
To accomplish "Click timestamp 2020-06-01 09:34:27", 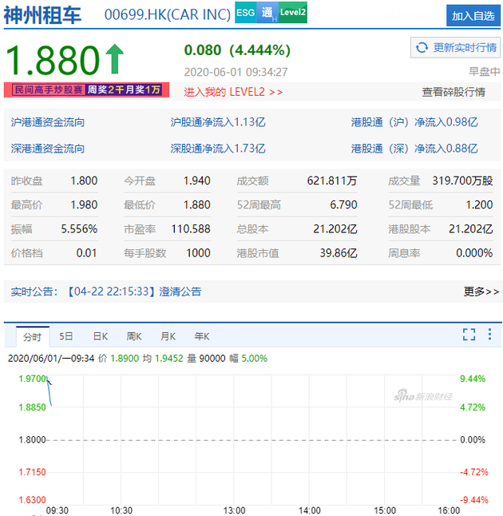I will tap(236, 72).
